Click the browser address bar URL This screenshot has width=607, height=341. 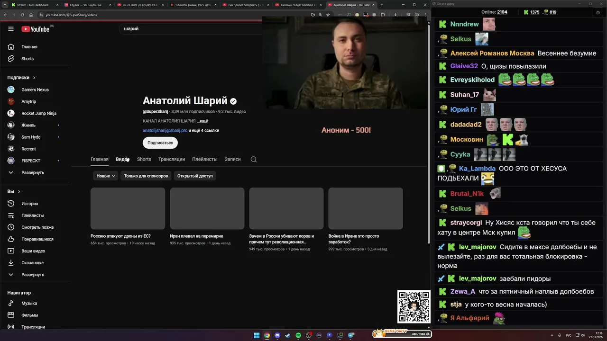click(71, 15)
